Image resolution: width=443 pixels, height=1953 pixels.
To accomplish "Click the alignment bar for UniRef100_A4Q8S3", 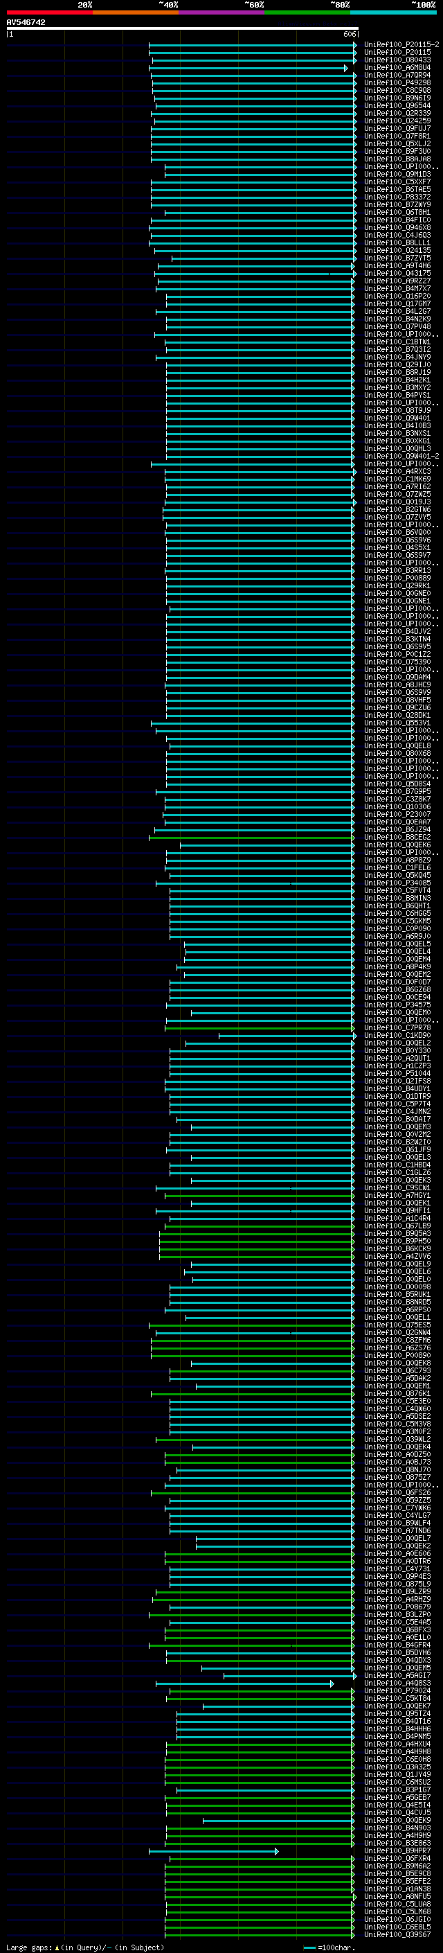I will click(x=244, y=1684).
